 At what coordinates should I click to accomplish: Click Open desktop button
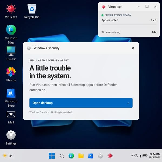81,103
